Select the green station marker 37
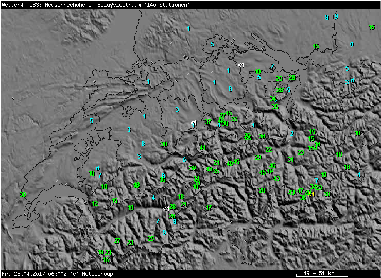Screen dimensions: 381x278 click(x=208, y=122)
